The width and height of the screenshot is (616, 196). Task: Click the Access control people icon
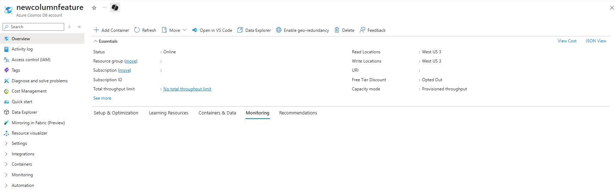(6, 60)
